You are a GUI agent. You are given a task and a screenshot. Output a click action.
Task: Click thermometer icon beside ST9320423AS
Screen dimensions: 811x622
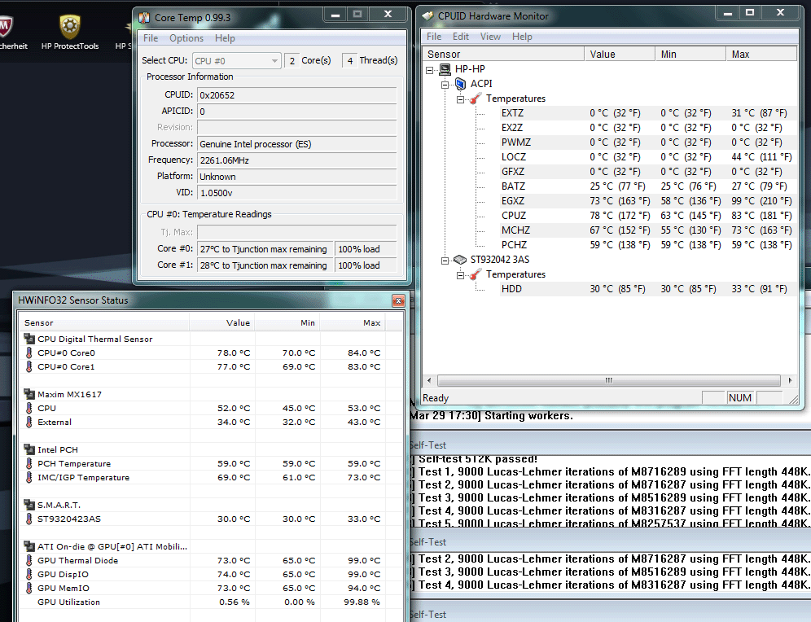[29, 519]
